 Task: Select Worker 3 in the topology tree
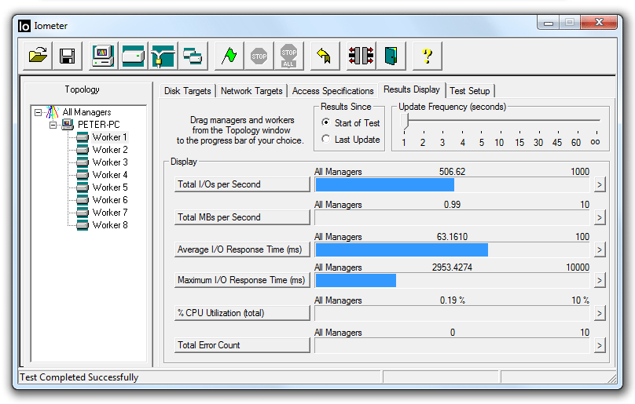(110, 162)
